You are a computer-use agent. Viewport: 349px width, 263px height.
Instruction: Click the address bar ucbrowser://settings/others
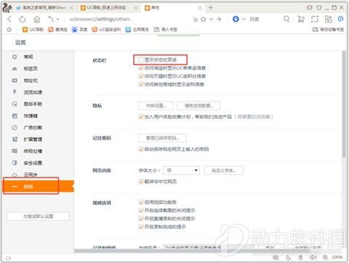tap(100, 19)
